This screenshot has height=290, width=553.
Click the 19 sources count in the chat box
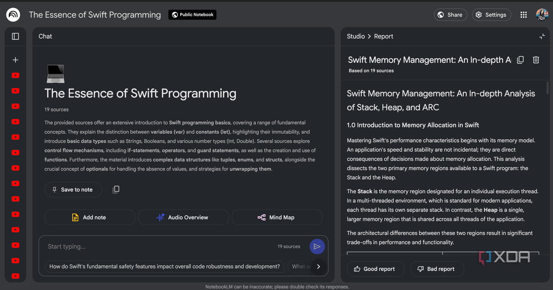click(x=289, y=247)
